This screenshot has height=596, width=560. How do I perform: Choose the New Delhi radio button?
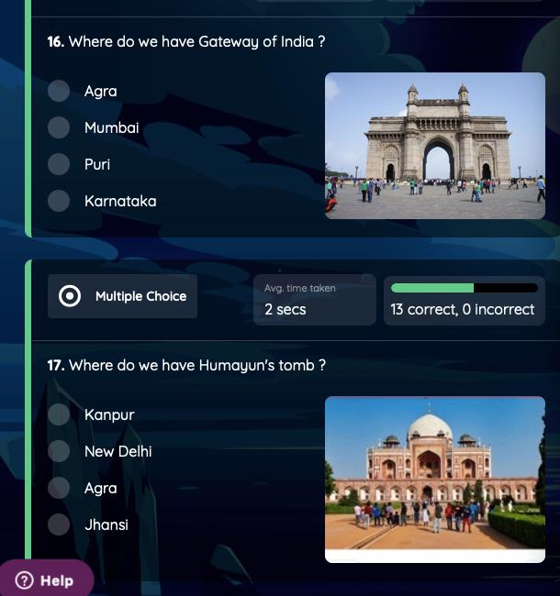(x=59, y=451)
